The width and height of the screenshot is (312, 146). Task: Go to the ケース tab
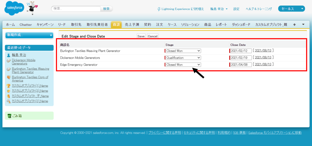(x=172, y=25)
